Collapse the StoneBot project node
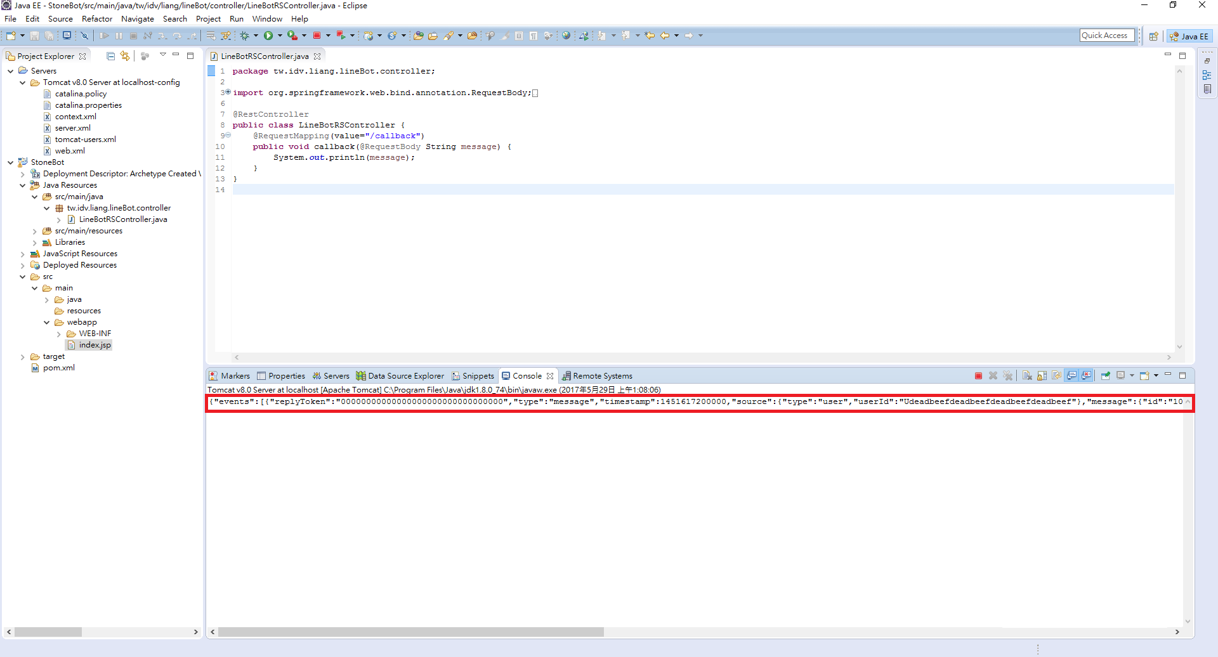Screen dimensions: 1218x657 pos(10,162)
